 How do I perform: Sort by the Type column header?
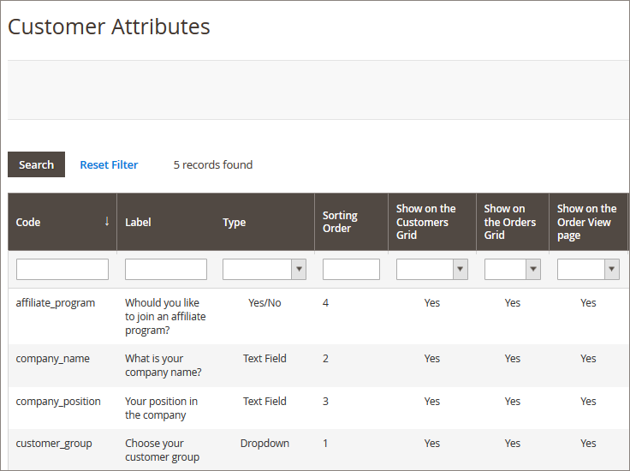[234, 222]
